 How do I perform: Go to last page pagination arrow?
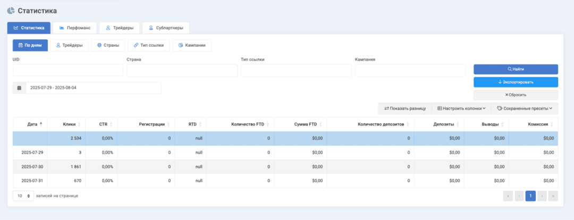(553, 196)
